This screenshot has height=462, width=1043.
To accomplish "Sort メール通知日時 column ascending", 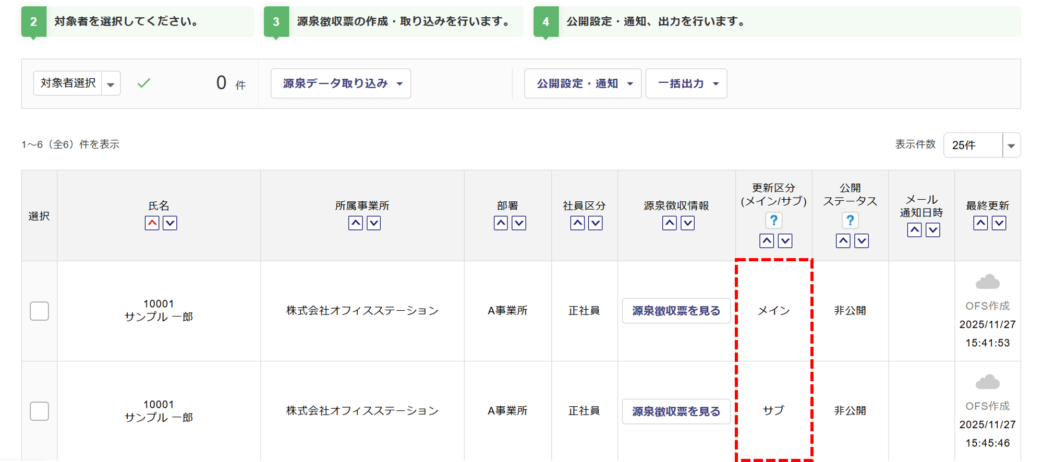I will point(914,230).
